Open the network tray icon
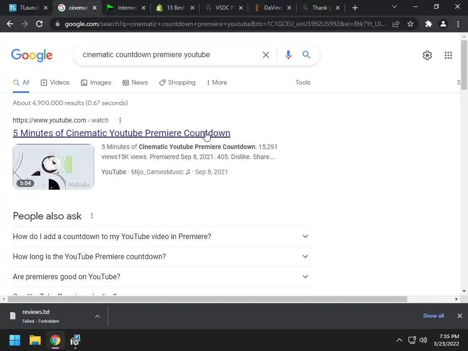The width and height of the screenshot is (468, 351). (x=412, y=340)
